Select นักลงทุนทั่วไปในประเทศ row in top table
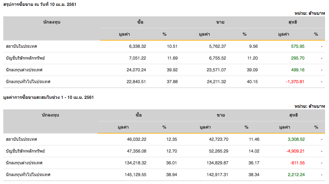The height and width of the screenshot is (184, 329). (x=28, y=82)
